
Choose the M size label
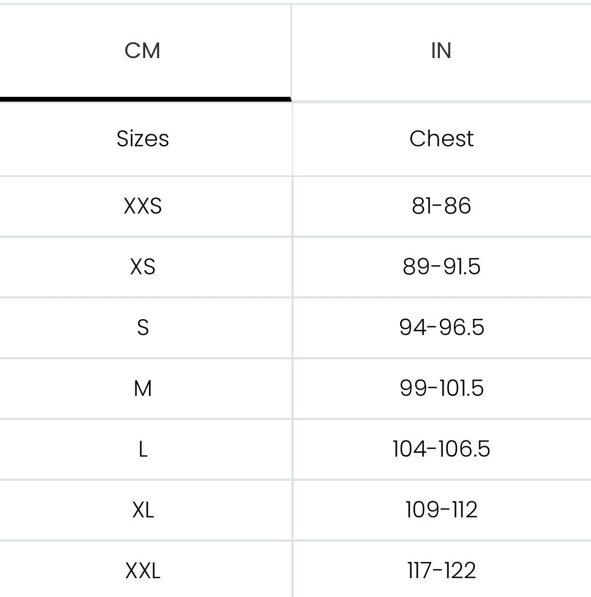coord(143,388)
